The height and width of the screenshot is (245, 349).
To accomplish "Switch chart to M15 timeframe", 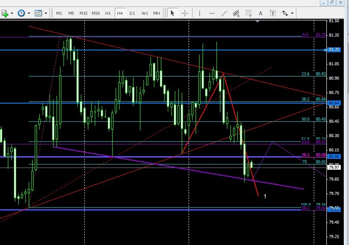I will click(83, 13).
